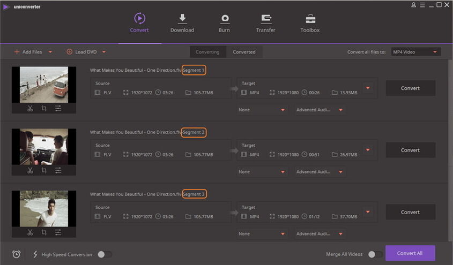Click the scissors trim icon for Segment 2
453x265 pixels.
(30, 170)
